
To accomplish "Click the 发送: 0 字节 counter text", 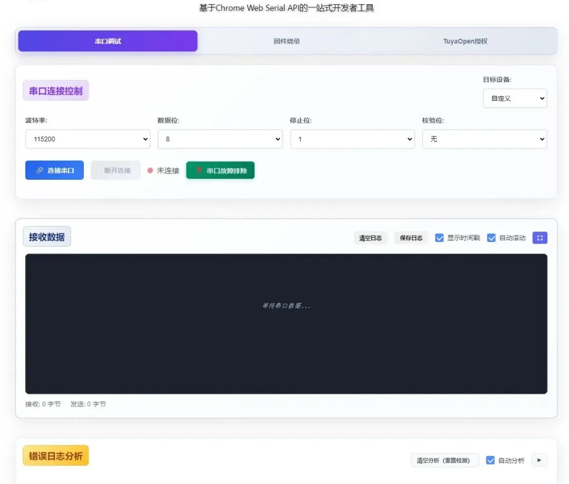I will [x=88, y=404].
